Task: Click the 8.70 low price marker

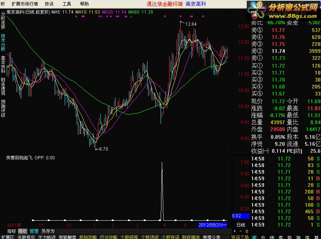Action: click(x=104, y=149)
